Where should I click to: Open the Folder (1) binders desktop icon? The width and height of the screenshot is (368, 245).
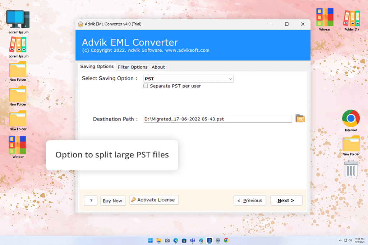pos(351,18)
